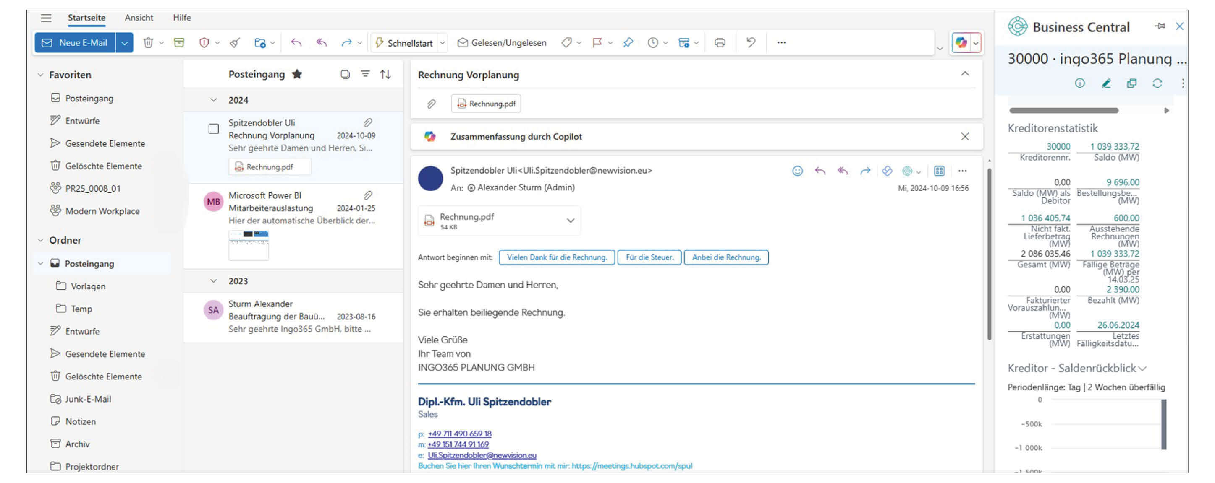Click 'Vielen Dank für die Rechnung.' reply suggestion
Image resolution: width=1215 pixels, height=483 pixels.
tap(557, 258)
